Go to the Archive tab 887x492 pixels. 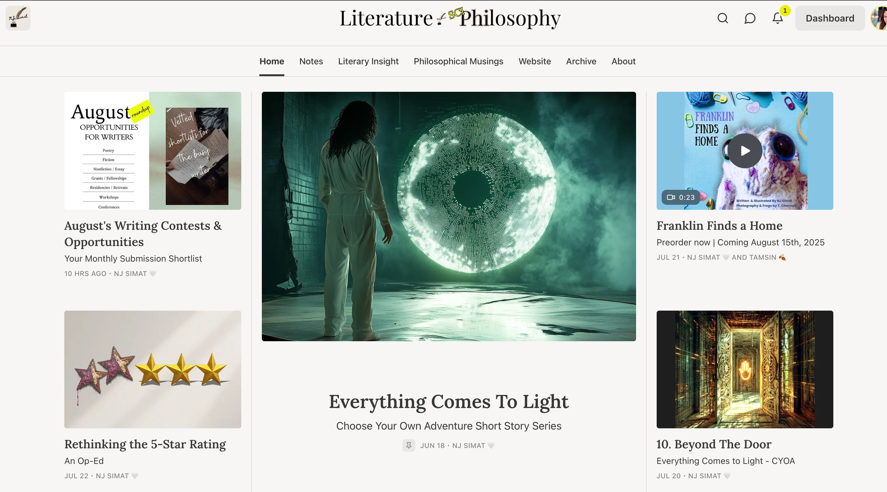581,61
